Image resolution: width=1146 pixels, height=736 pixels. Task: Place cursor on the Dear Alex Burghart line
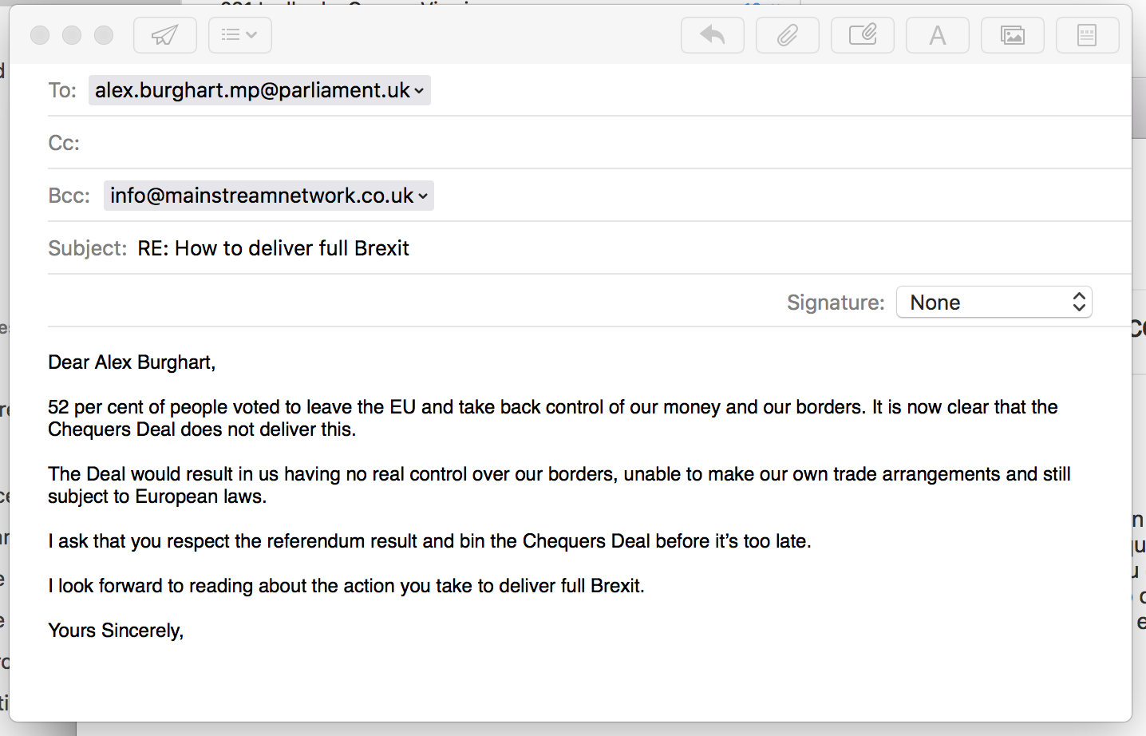(132, 362)
